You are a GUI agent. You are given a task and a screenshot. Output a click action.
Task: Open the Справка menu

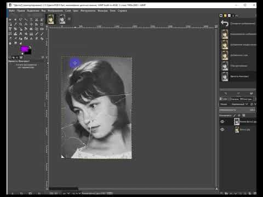[x=122, y=11]
